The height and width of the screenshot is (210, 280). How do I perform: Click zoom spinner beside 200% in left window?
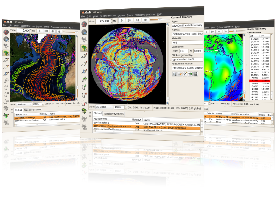coord(43,104)
